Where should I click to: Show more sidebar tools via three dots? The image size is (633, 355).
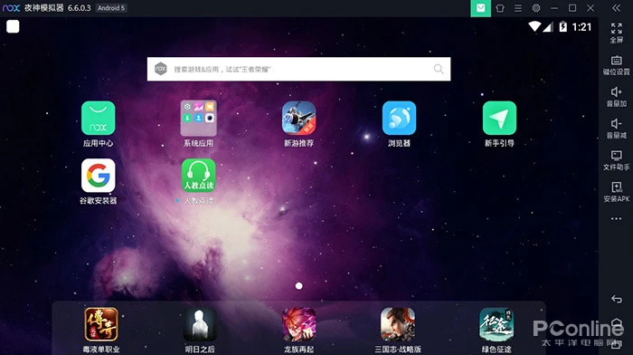(616, 219)
